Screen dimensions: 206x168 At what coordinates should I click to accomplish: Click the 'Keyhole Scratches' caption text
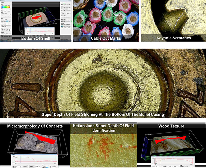[x=173, y=38]
